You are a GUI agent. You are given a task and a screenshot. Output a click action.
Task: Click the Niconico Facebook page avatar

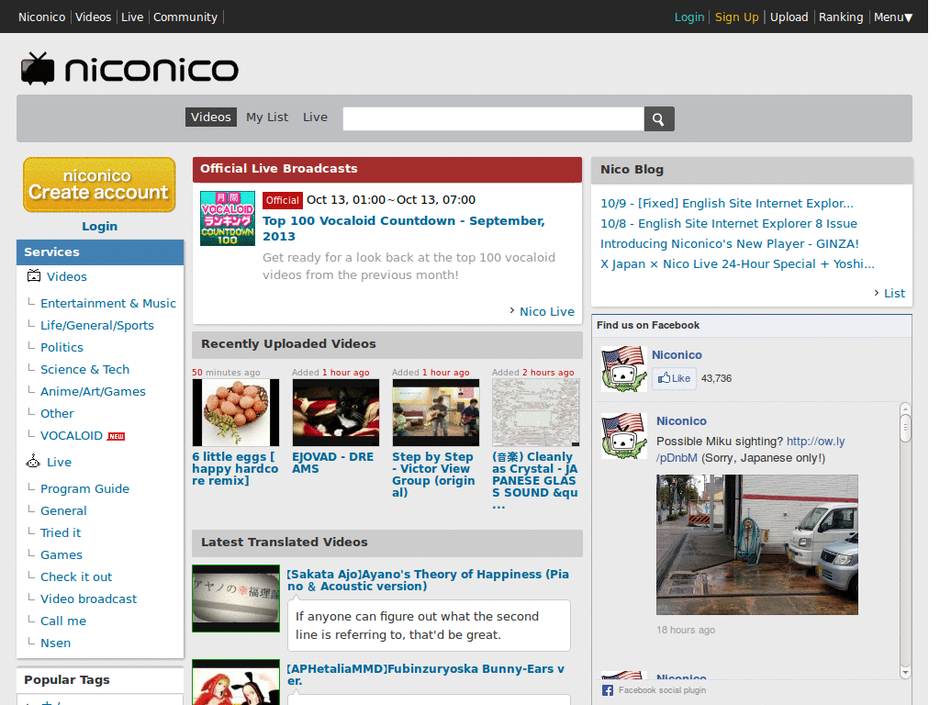point(624,369)
